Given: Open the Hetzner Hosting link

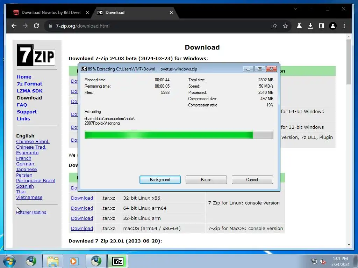Looking at the screenshot, I should point(31,212).
